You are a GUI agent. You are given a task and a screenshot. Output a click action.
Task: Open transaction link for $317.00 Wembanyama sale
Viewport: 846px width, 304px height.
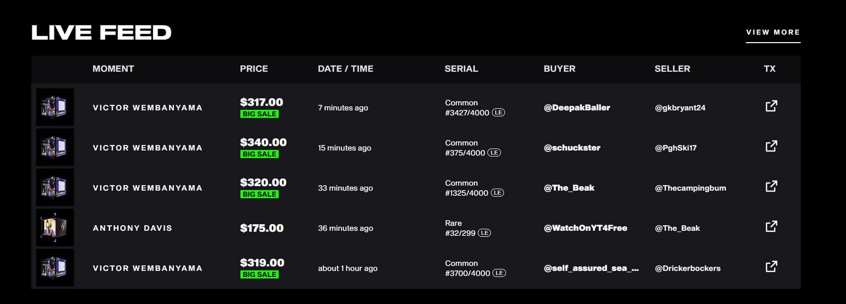771,106
